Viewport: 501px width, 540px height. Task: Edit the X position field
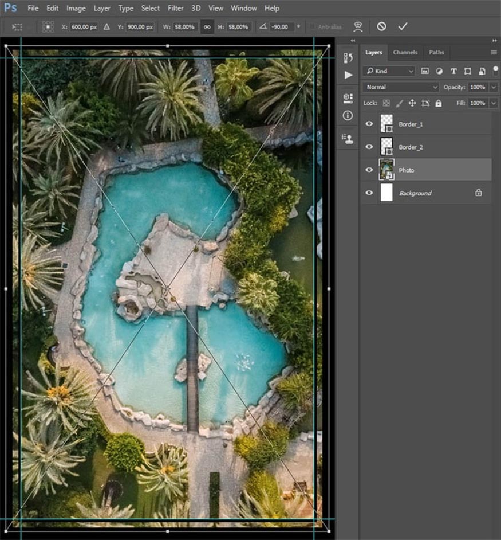click(84, 27)
